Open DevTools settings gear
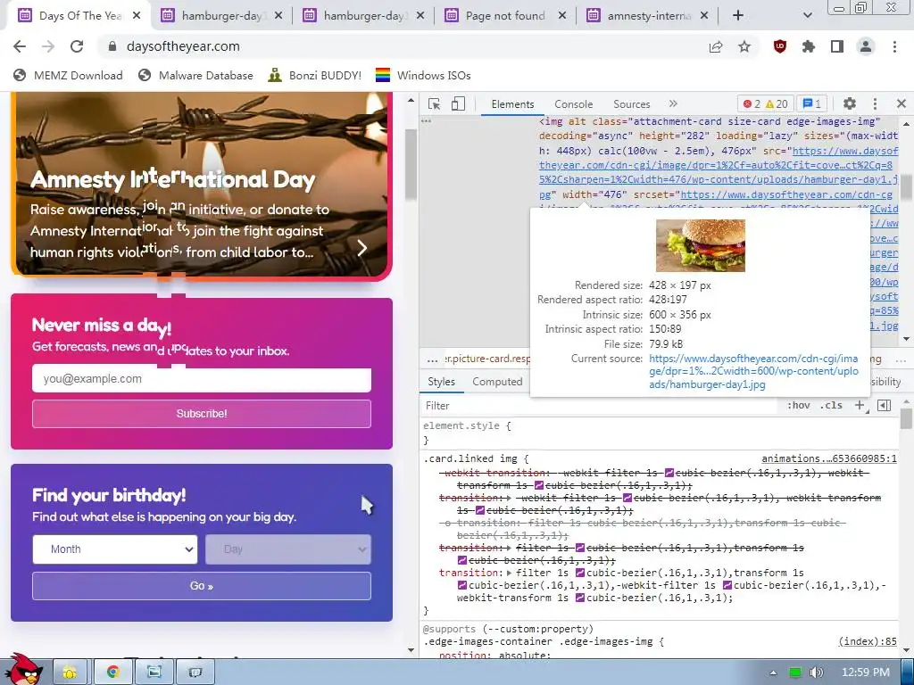The image size is (914, 685). tap(850, 103)
